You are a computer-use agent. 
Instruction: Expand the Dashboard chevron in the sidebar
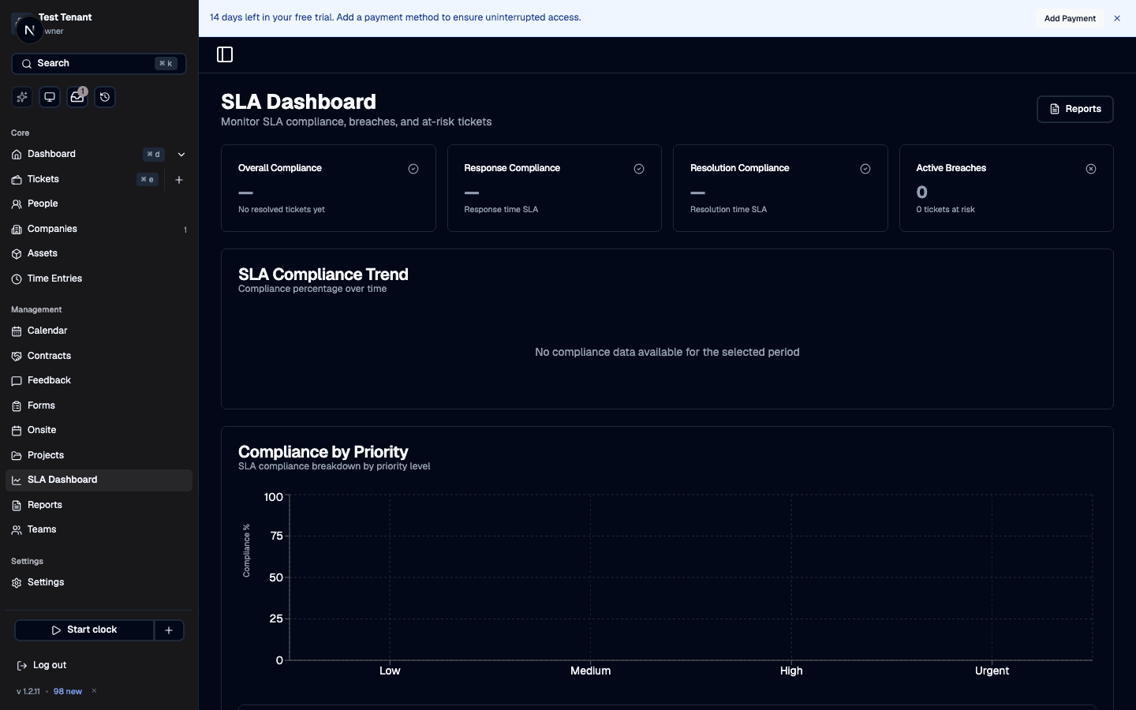181,155
